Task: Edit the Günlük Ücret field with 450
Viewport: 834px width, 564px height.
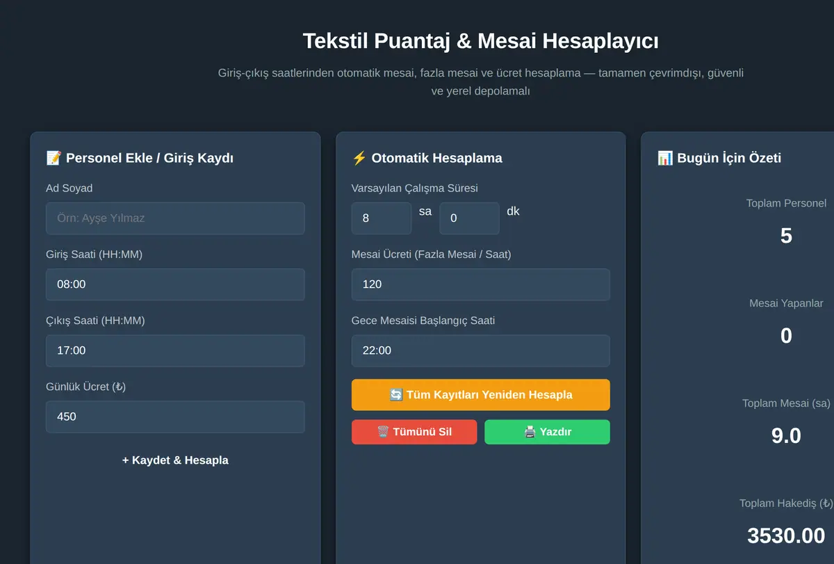Action: click(x=175, y=417)
